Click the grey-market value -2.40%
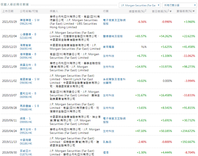Screen dimensions: 198x156 click(x=142, y=142)
